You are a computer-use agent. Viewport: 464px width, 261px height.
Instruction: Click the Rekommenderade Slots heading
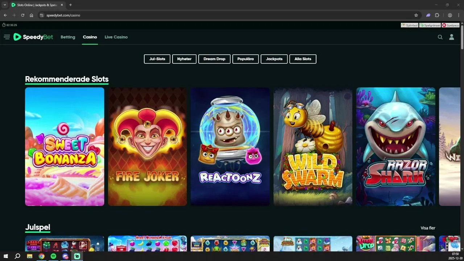[67, 79]
